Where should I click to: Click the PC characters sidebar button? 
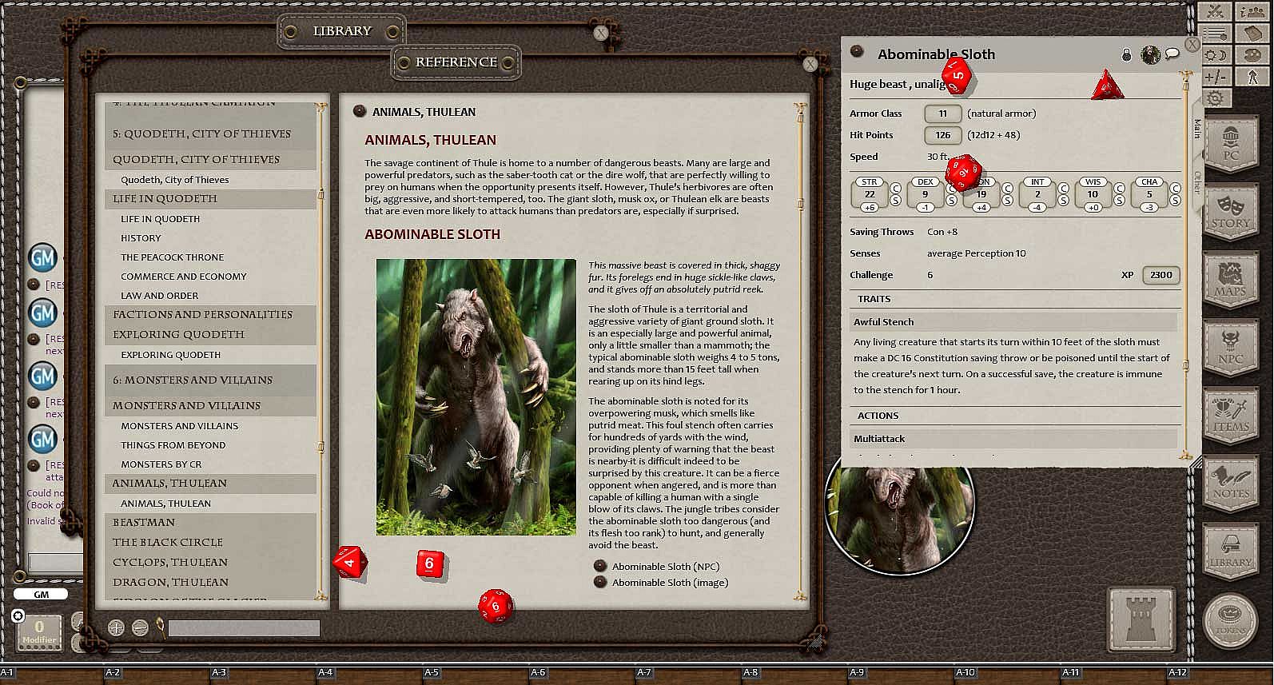pyautogui.click(x=1230, y=145)
